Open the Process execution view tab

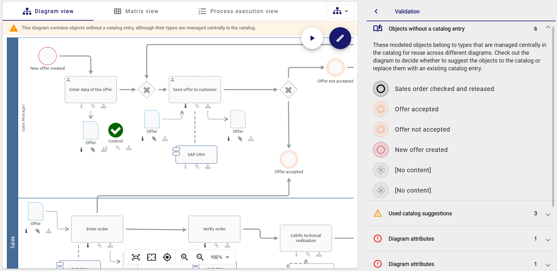[x=238, y=11]
